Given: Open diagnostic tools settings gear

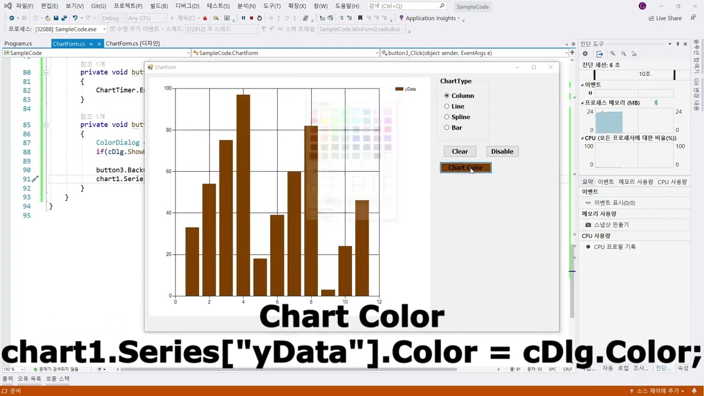Looking at the screenshot, I should [585, 54].
